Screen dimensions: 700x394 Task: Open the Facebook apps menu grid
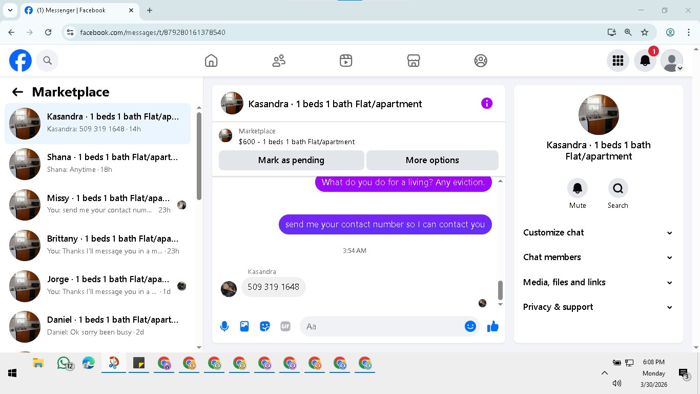coord(618,61)
